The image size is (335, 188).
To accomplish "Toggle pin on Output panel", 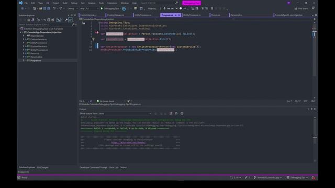I will [x=311, y=109].
